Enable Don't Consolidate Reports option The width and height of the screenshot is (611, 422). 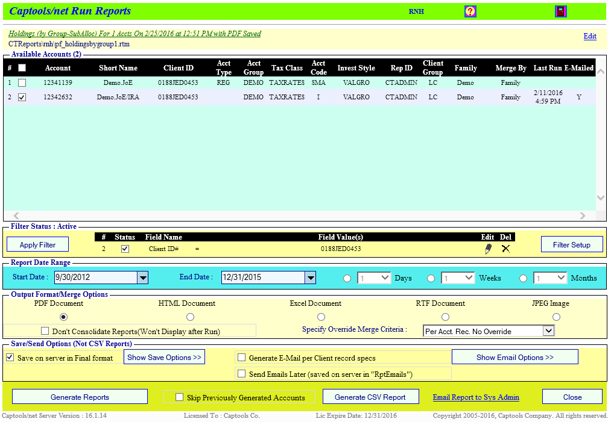pos(45,330)
